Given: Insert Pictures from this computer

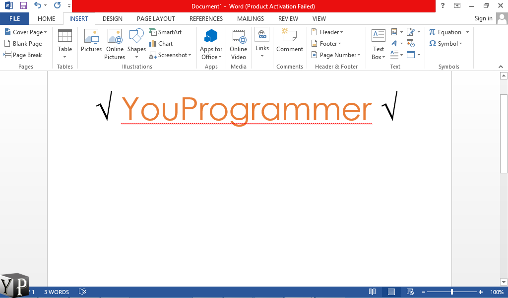Looking at the screenshot, I should tap(91, 41).
